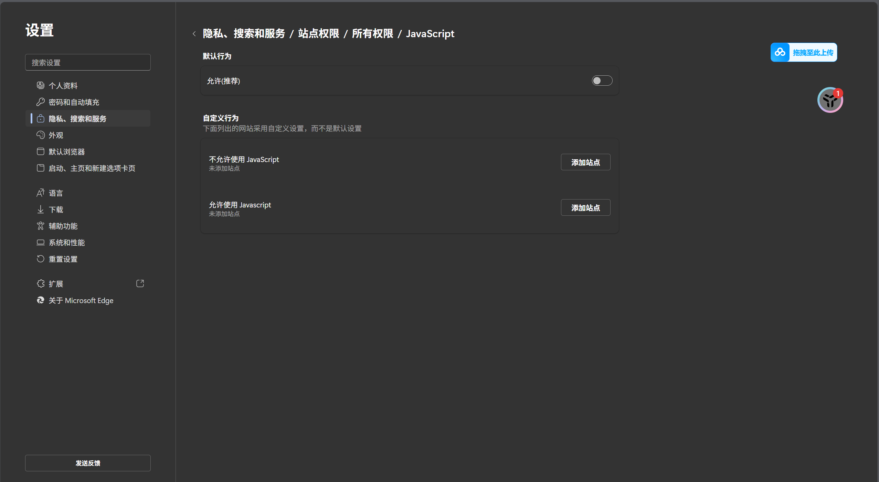Click the cloud upload icon 拖拽至此上传
This screenshot has width=879, height=482.
click(780, 52)
